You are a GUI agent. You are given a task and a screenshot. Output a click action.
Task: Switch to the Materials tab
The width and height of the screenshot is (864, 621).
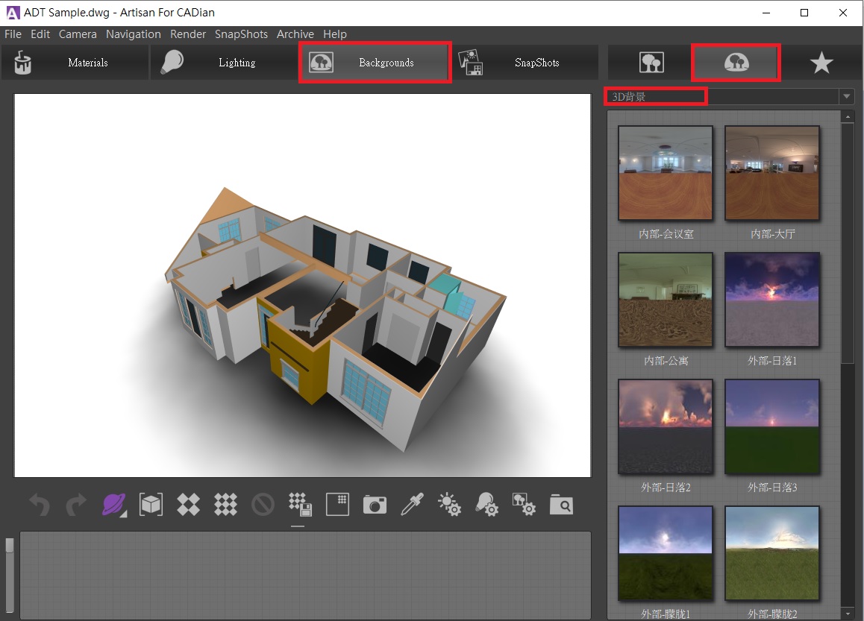[75, 63]
